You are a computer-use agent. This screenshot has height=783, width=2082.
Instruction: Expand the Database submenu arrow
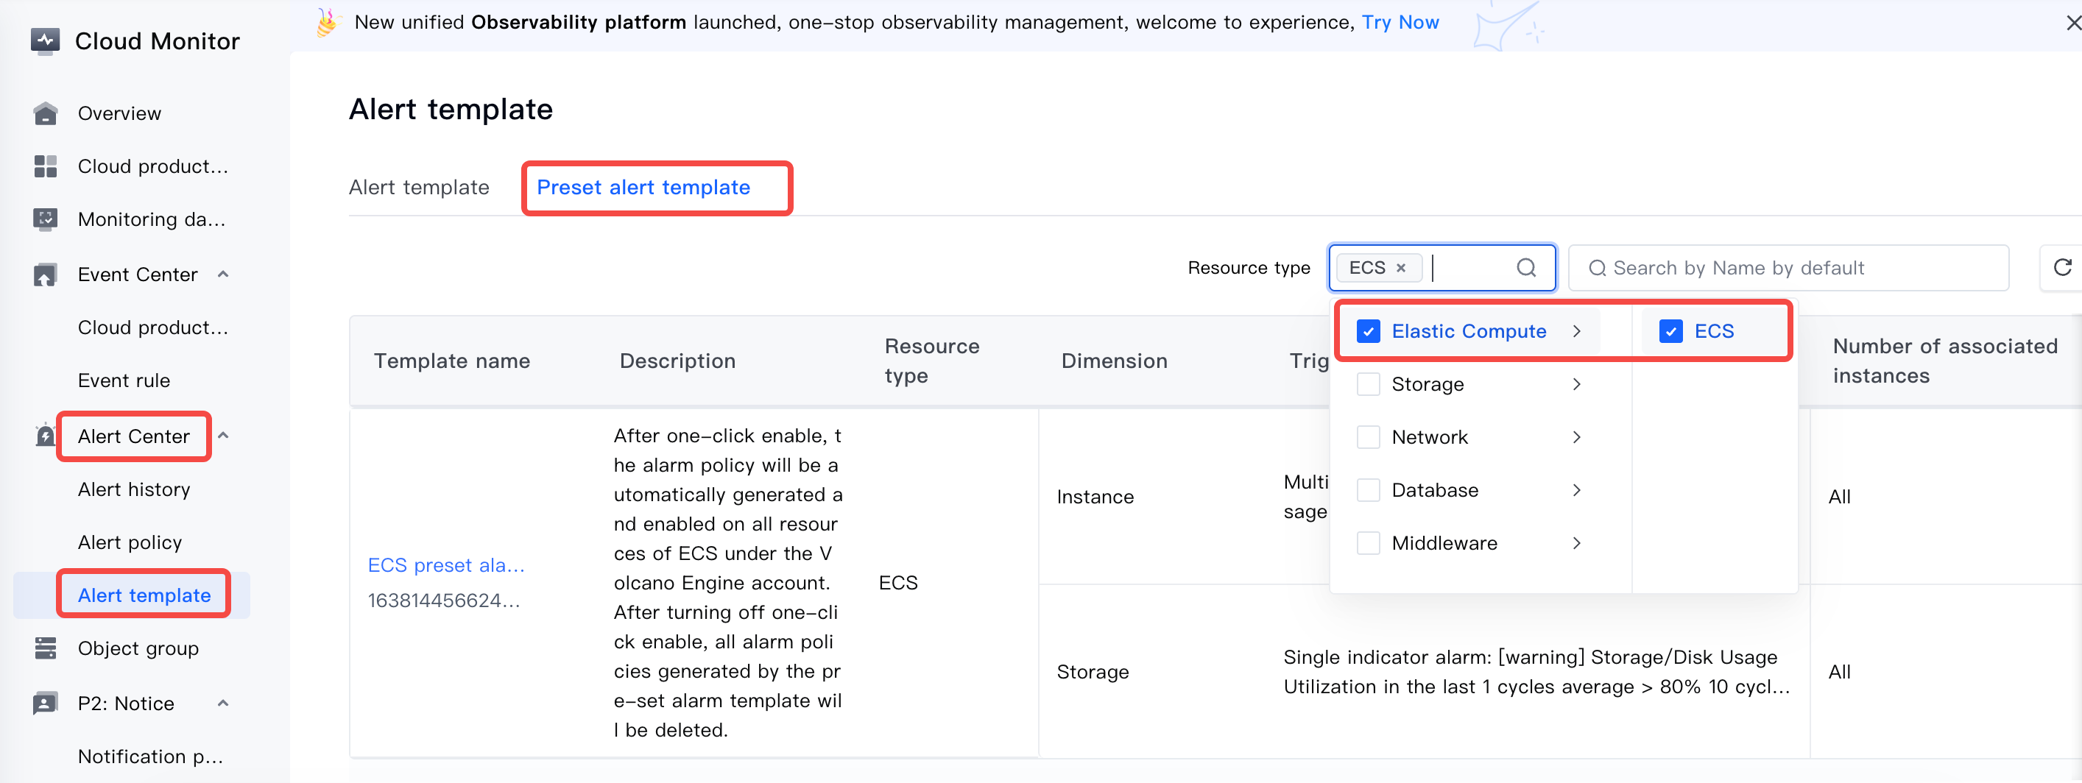(1576, 491)
